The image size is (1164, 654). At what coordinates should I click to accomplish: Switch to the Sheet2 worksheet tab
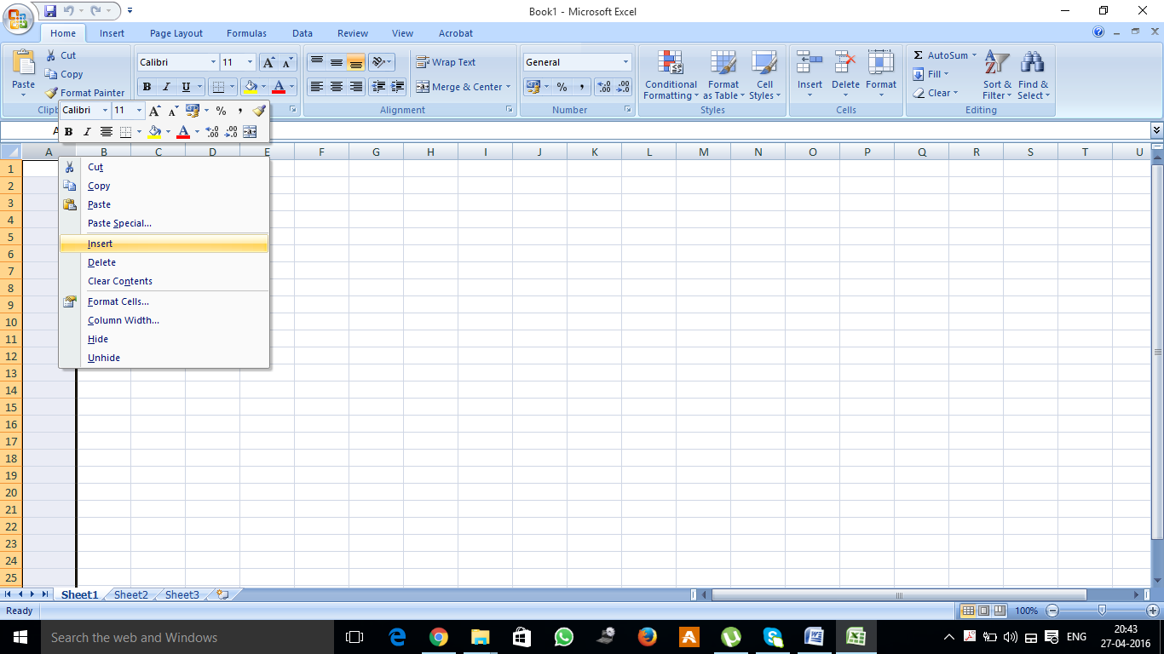pyautogui.click(x=130, y=594)
